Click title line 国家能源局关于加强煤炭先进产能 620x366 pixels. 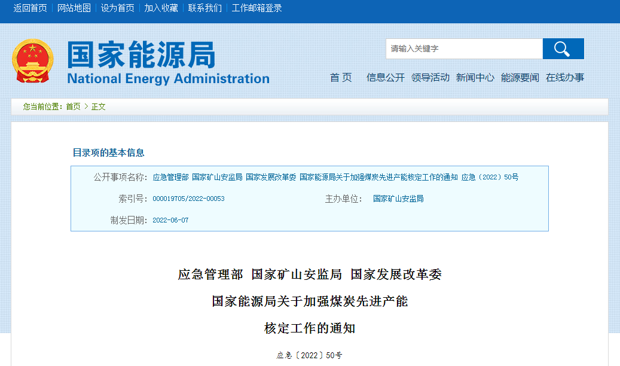click(310, 301)
